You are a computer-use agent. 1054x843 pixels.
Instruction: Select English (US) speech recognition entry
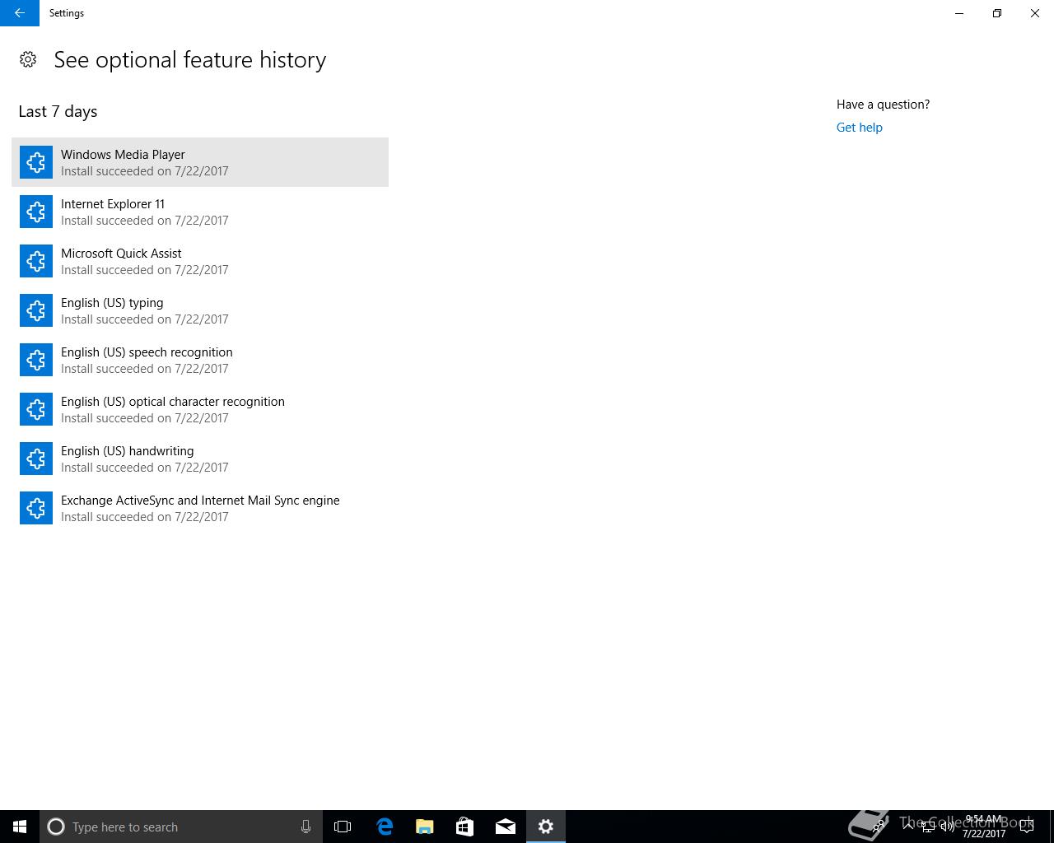pyautogui.click(x=200, y=360)
